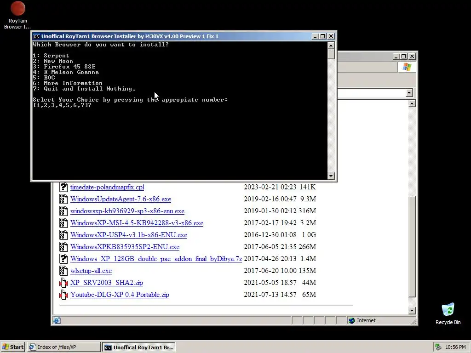Open the Windows Start menu
Screen dimensions: 471x353
[12, 347]
